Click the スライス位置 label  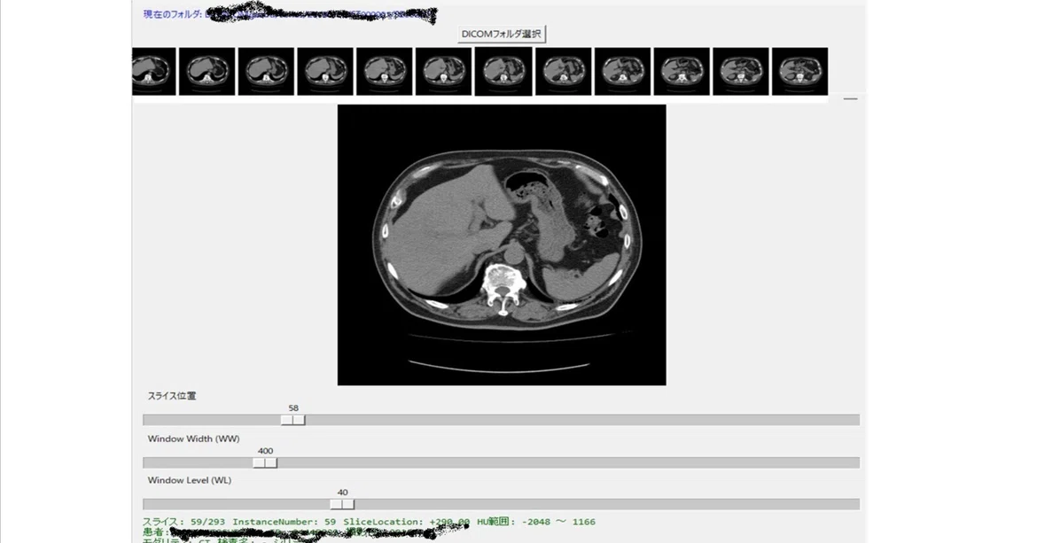(172, 396)
